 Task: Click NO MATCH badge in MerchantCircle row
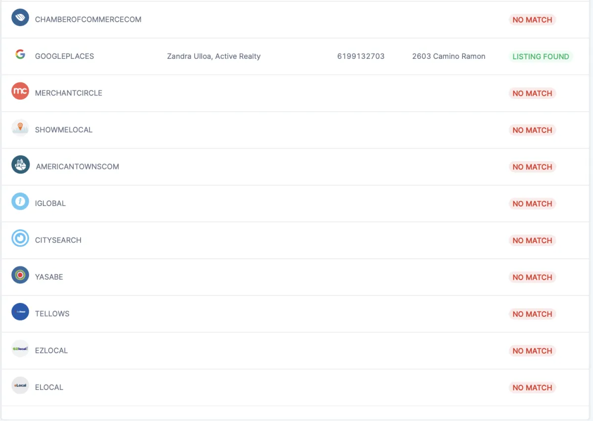[532, 93]
